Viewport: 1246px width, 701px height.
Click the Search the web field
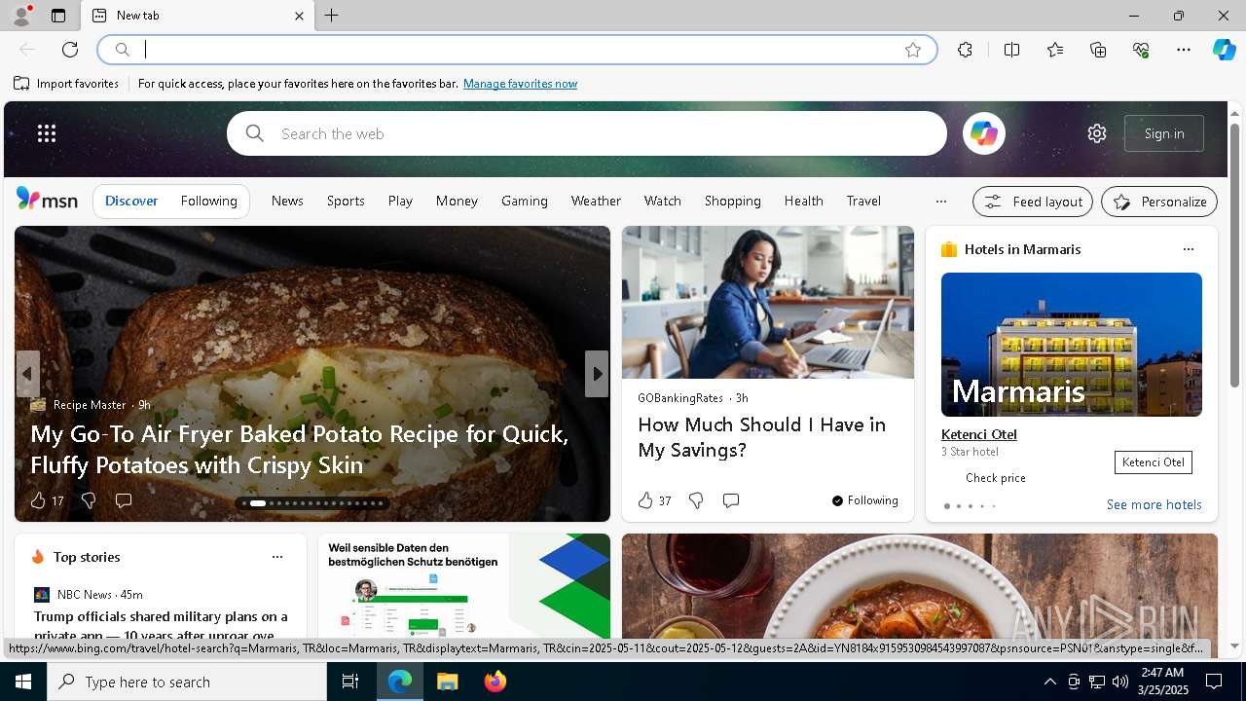[x=587, y=133]
